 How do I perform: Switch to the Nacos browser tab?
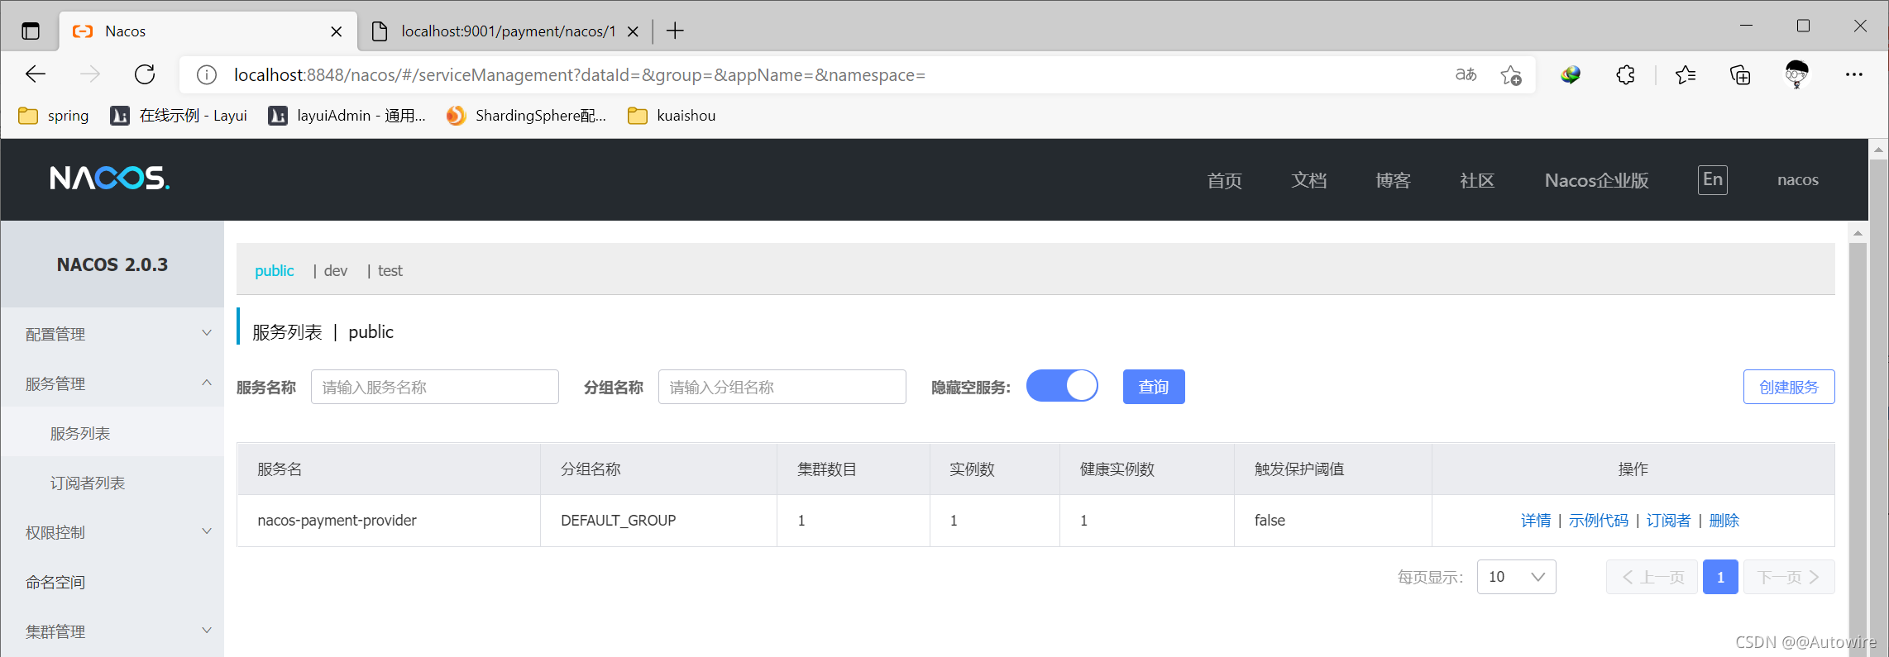208,31
